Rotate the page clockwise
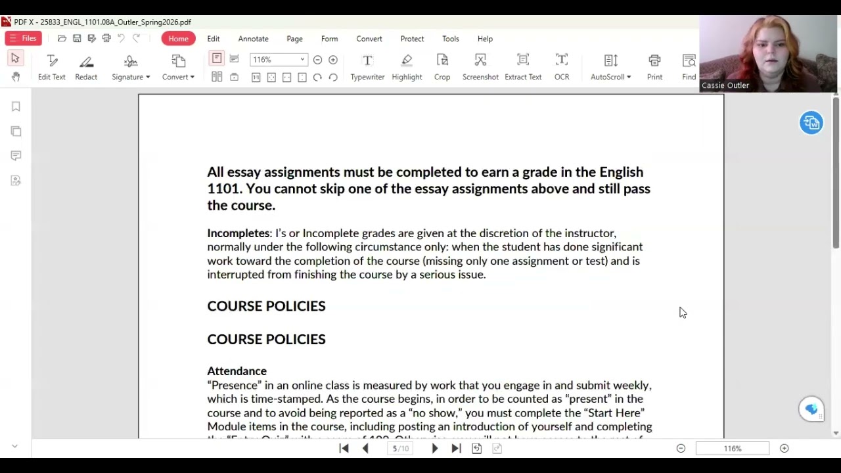The height and width of the screenshot is (473, 841). (x=317, y=78)
